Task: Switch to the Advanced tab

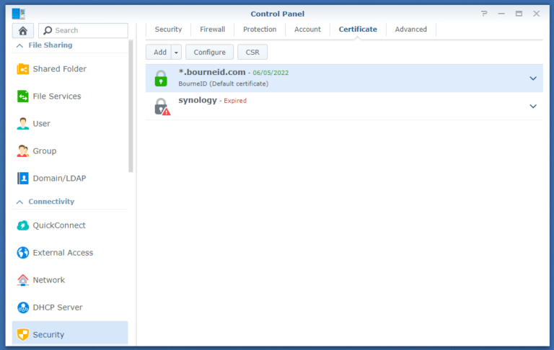Action: 410,30
